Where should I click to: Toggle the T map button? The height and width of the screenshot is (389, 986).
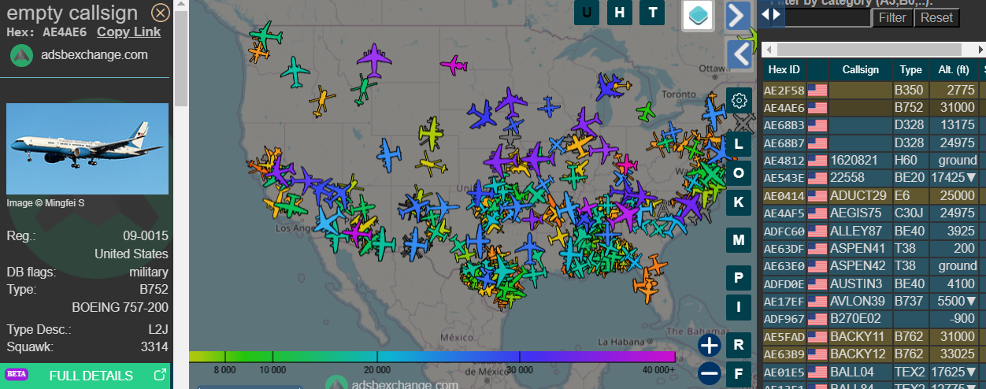tap(652, 12)
